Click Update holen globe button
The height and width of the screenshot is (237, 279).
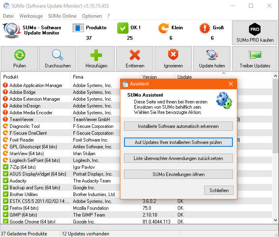[212, 59]
